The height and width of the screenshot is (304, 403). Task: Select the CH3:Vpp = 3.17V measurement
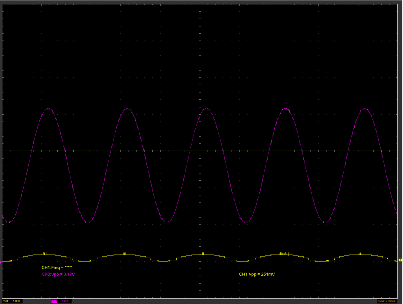click(x=58, y=274)
